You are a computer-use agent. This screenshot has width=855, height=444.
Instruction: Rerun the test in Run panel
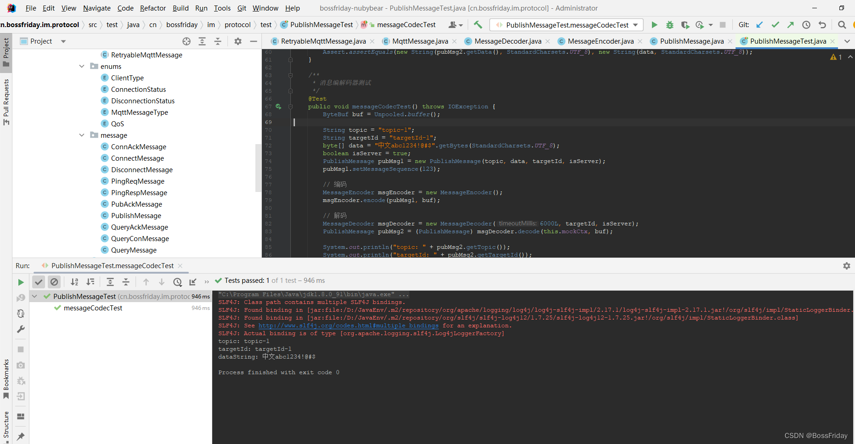21,282
